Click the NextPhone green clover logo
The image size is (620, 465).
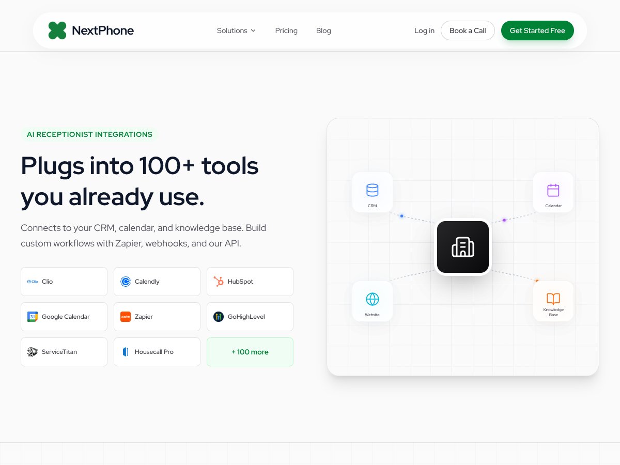(57, 30)
